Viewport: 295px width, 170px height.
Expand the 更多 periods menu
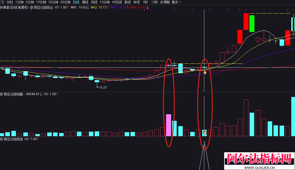point(176,2)
